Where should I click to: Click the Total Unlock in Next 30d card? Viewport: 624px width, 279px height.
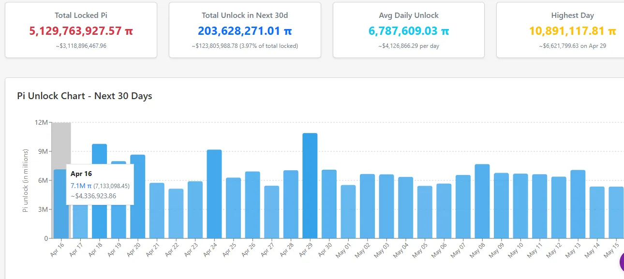coord(245,30)
